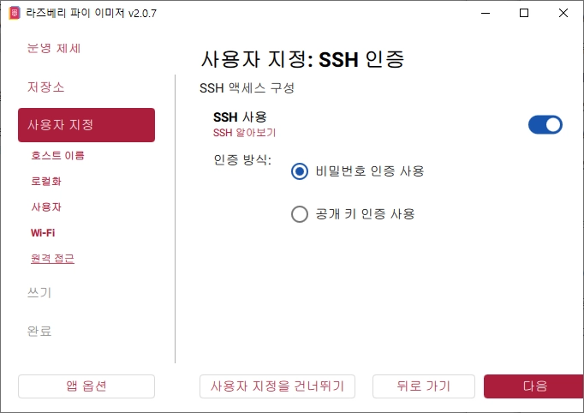Close the Imager window
Image resolution: width=584 pixels, height=413 pixels.
[563, 13]
